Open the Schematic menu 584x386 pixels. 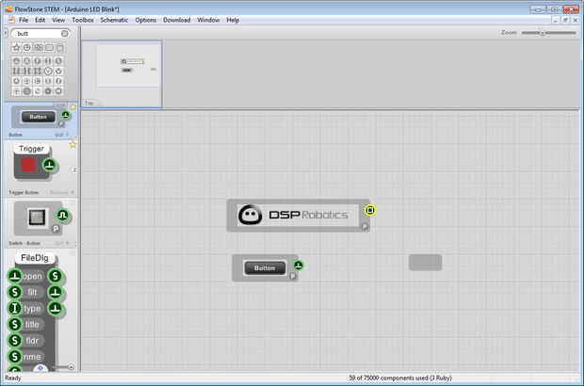tap(114, 20)
